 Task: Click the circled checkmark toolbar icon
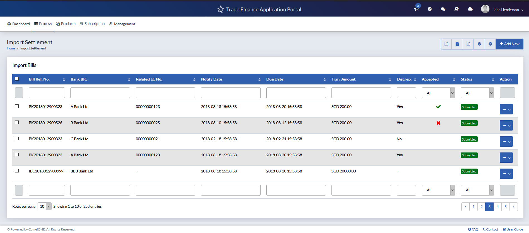[x=479, y=44]
